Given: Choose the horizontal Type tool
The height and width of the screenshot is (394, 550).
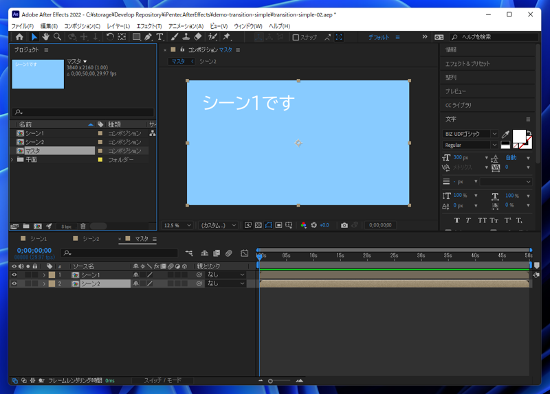Looking at the screenshot, I should [x=159, y=37].
